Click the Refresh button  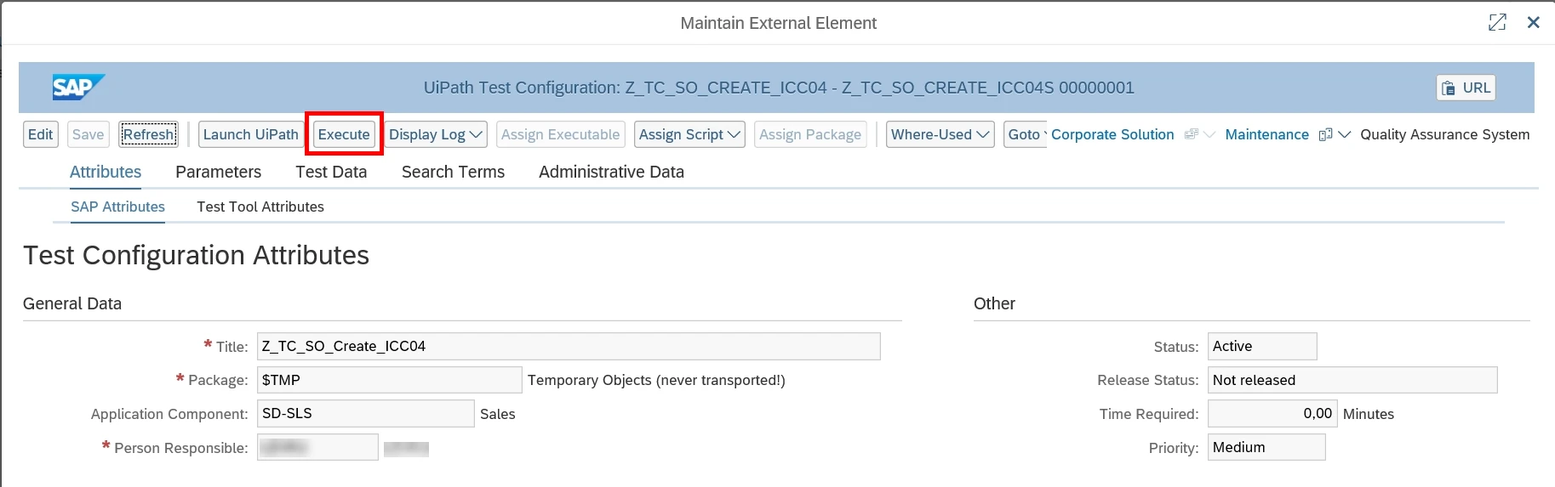click(x=148, y=134)
